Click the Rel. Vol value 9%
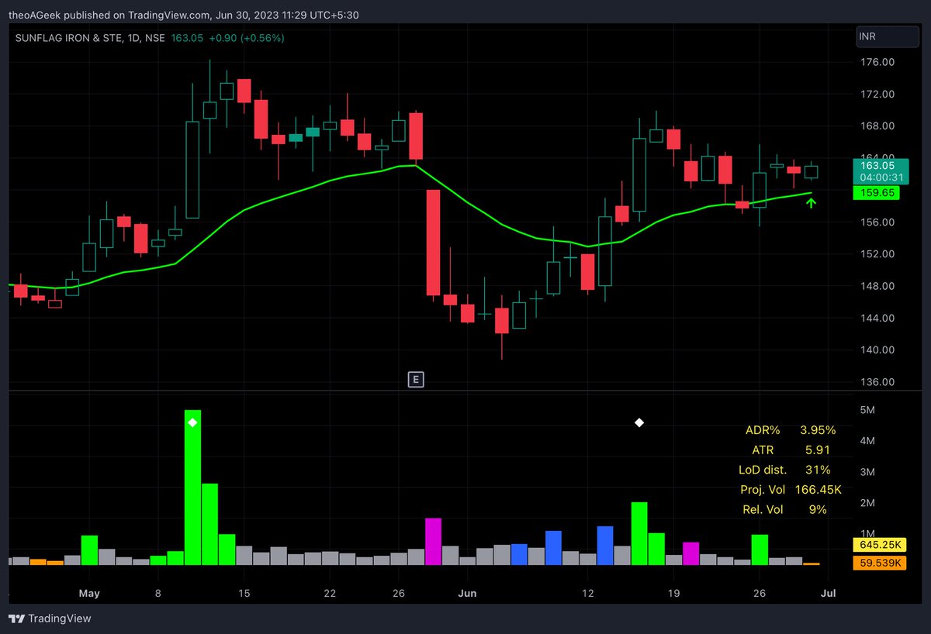Image resolution: width=931 pixels, height=634 pixels. [818, 510]
